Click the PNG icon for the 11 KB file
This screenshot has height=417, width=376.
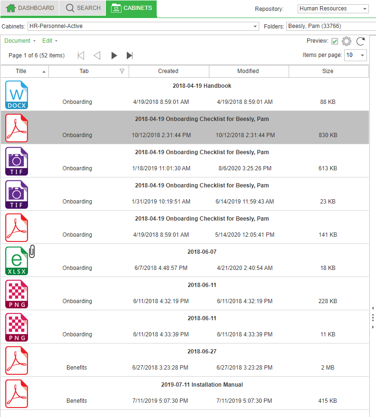click(17, 327)
